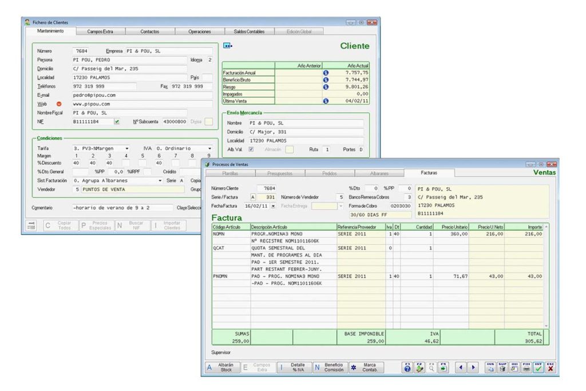Click the Detalle % IVA button
This screenshot has width=586, height=391.
295,367
